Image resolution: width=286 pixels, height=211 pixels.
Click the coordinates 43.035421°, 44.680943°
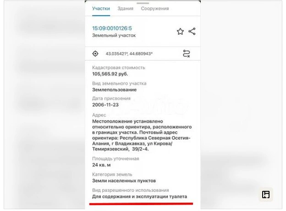pyautogui.click(x=129, y=54)
